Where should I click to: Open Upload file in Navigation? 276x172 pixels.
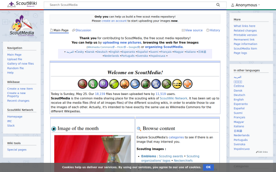click(x=15, y=59)
